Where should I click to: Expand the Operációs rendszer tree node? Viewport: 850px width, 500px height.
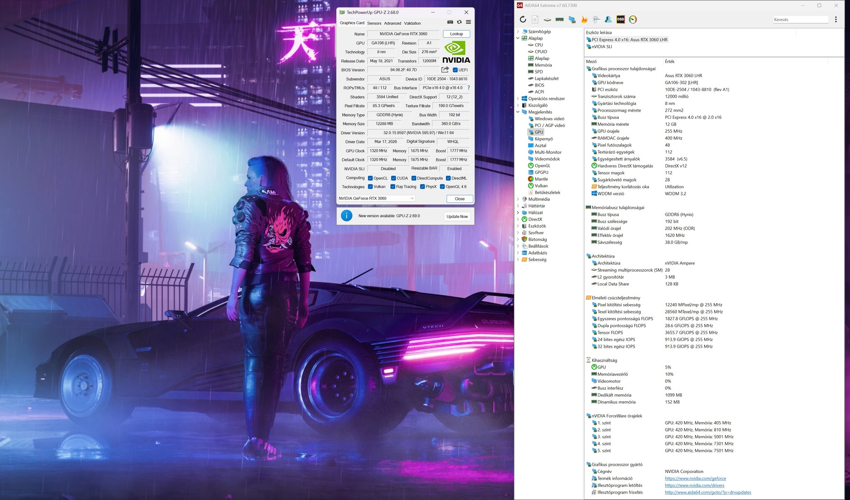point(518,99)
